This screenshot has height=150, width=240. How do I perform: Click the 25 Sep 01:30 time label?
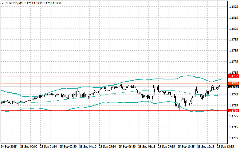point(48,147)
